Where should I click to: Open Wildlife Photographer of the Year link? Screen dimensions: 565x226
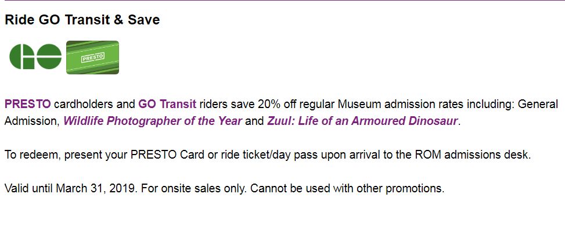coord(153,121)
